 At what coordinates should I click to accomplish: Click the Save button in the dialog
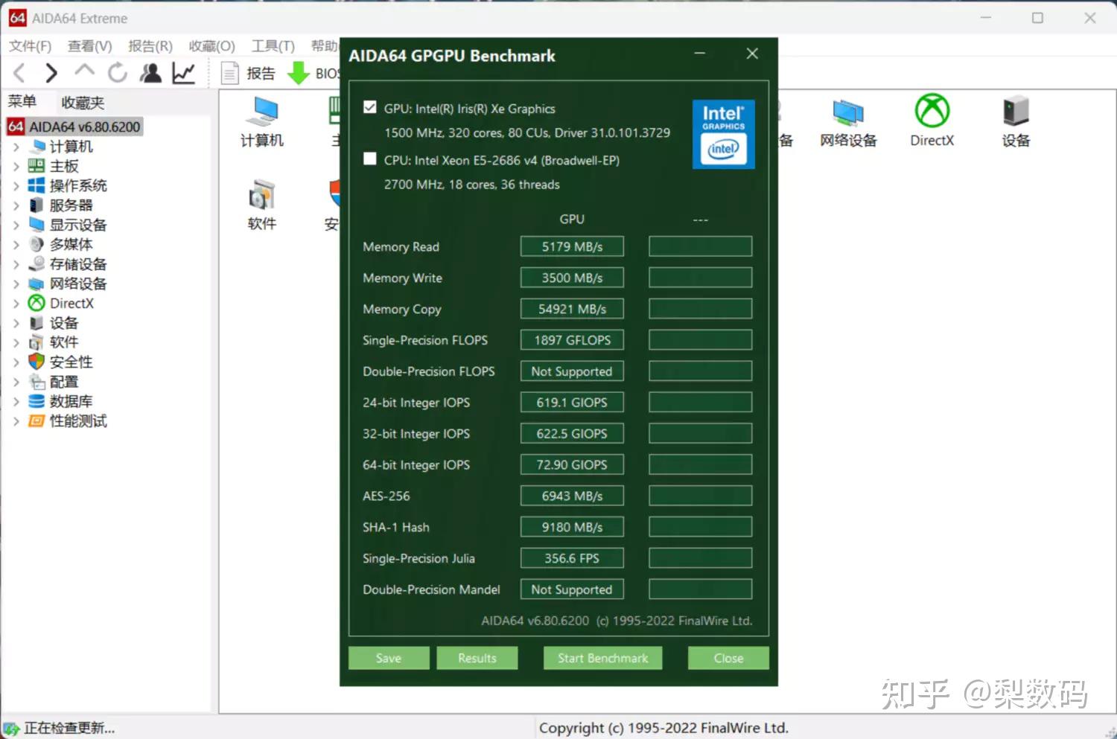tap(388, 658)
